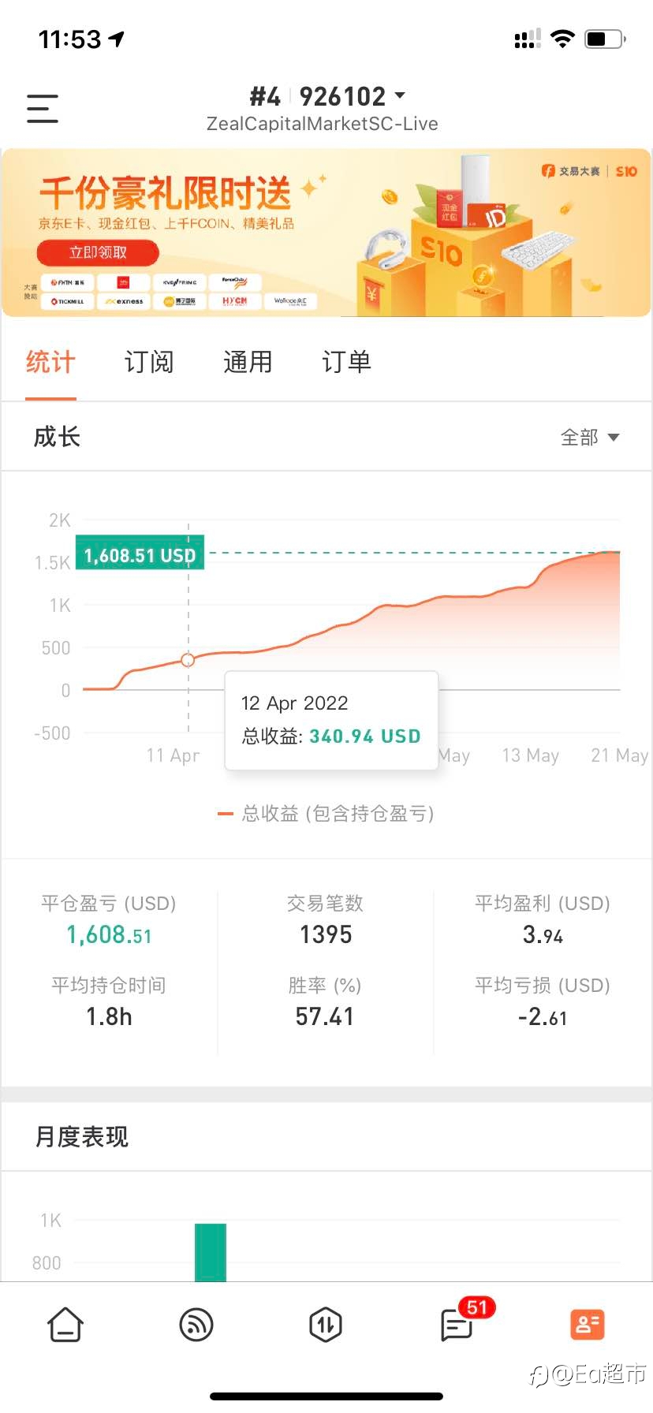
Task: Toggle the 总收益 legend item
Action: pyautogui.click(x=326, y=814)
